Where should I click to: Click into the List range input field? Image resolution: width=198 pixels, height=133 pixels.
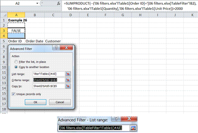click(x=48, y=74)
